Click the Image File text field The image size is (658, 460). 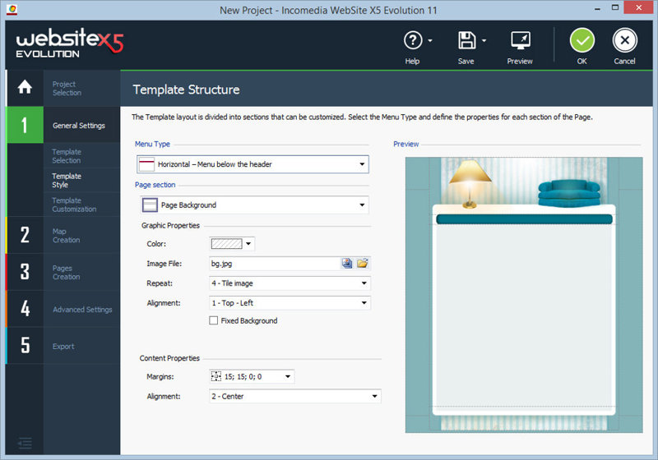coord(274,264)
